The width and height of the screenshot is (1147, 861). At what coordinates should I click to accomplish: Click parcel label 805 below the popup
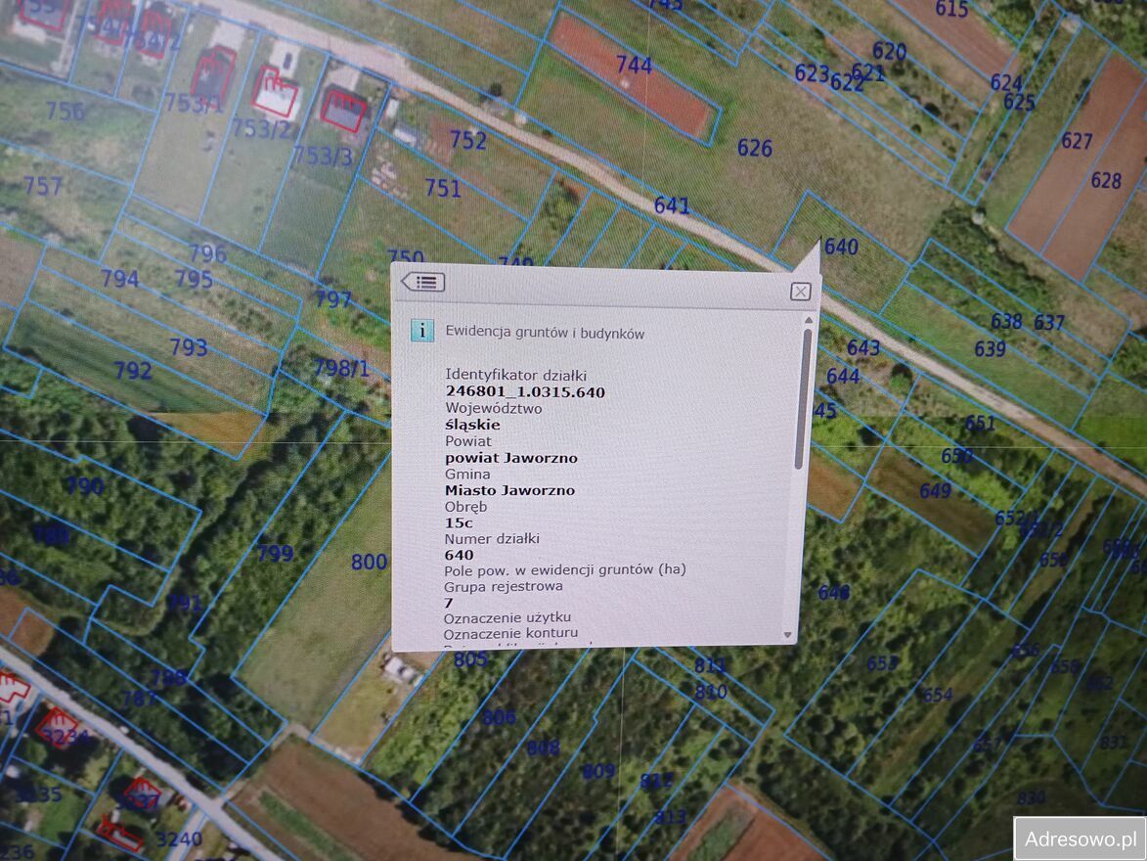click(470, 659)
